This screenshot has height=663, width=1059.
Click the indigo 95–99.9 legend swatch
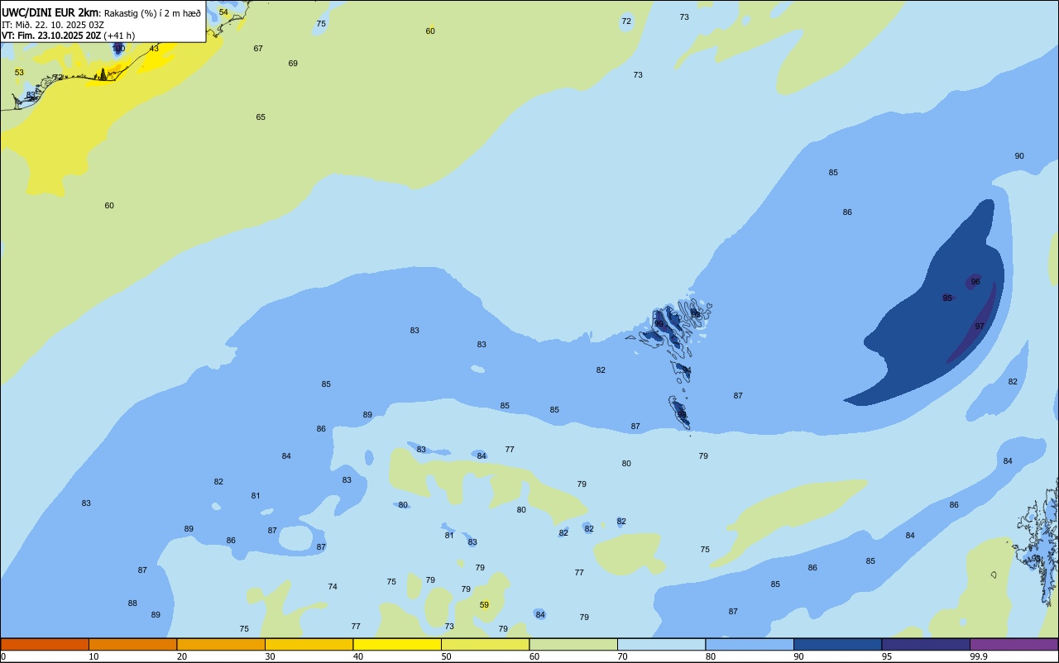pos(926,644)
